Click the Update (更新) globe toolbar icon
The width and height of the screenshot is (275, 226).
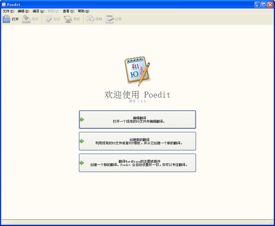[68, 19]
